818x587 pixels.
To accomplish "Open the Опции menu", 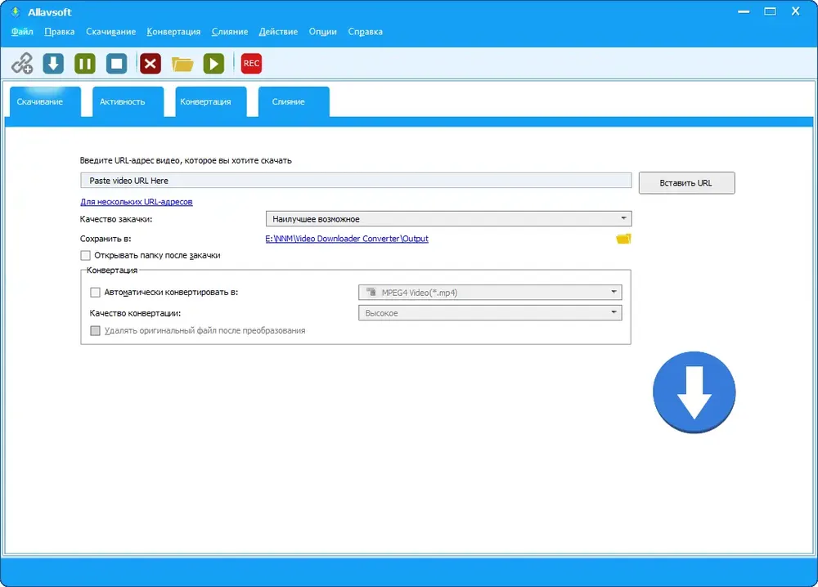I will (322, 32).
